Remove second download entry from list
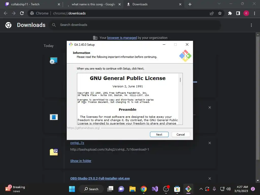Viewport: 260px width, 195px height. 209,107
